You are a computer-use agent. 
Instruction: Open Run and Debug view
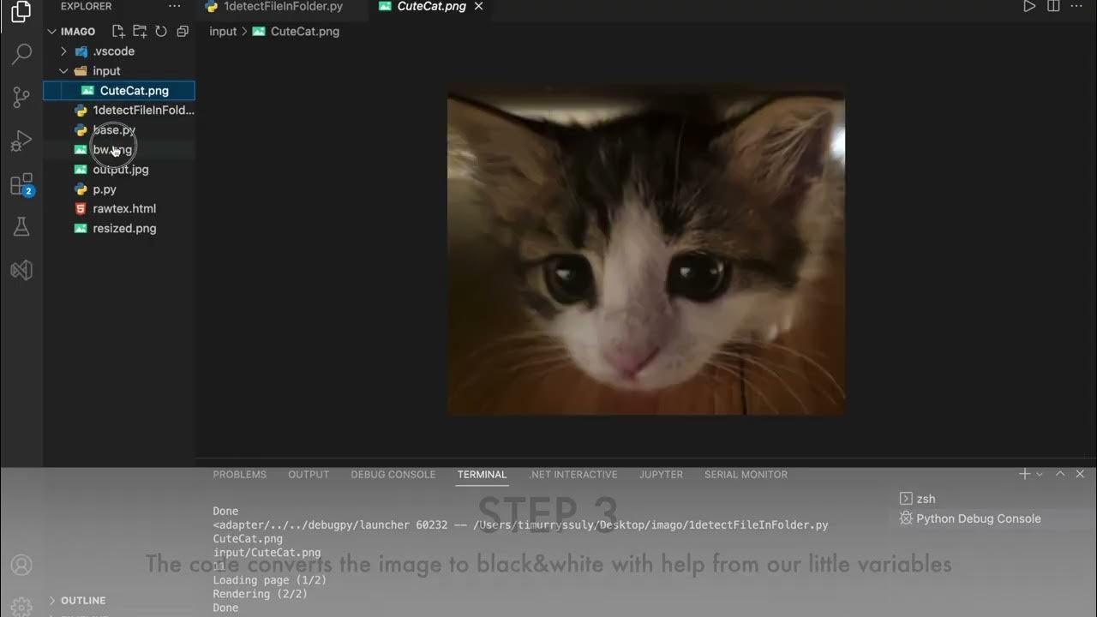click(21, 141)
